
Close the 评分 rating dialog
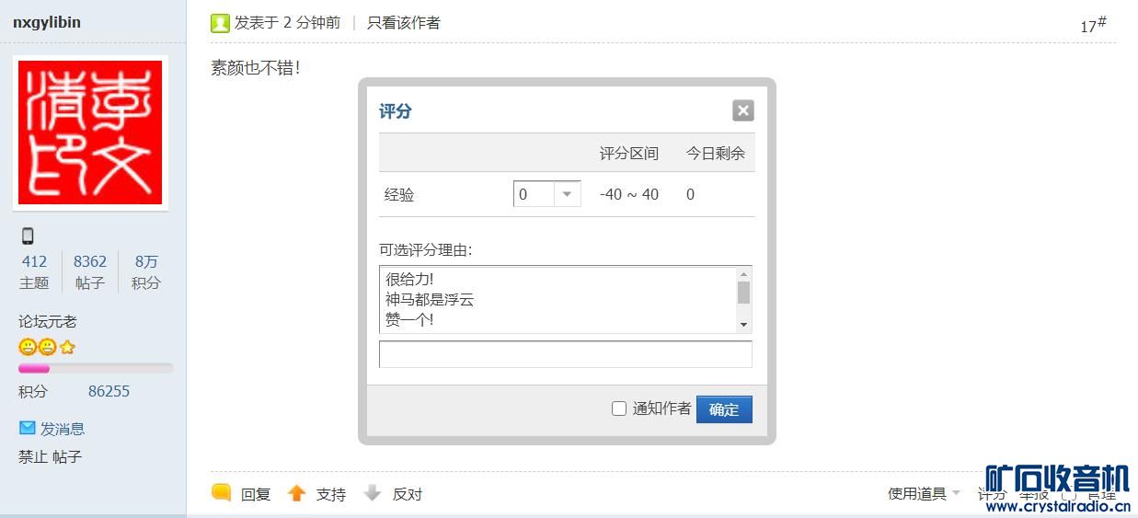(742, 110)
